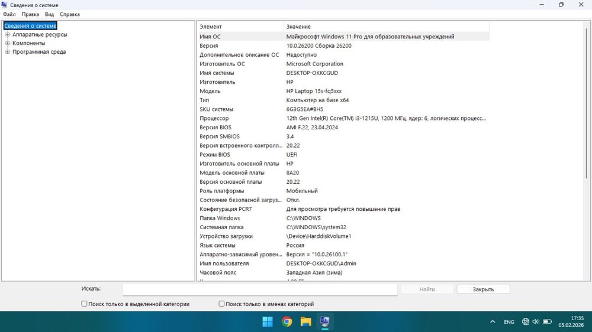
Task: Enable search only in selected category
Action: [x=84, y=304]
